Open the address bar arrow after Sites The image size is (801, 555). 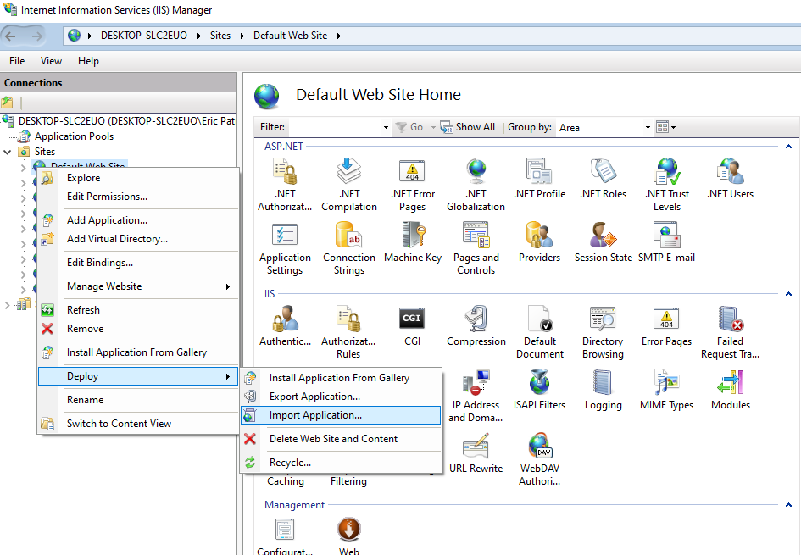pyautogui.click(x=242, y=36)
